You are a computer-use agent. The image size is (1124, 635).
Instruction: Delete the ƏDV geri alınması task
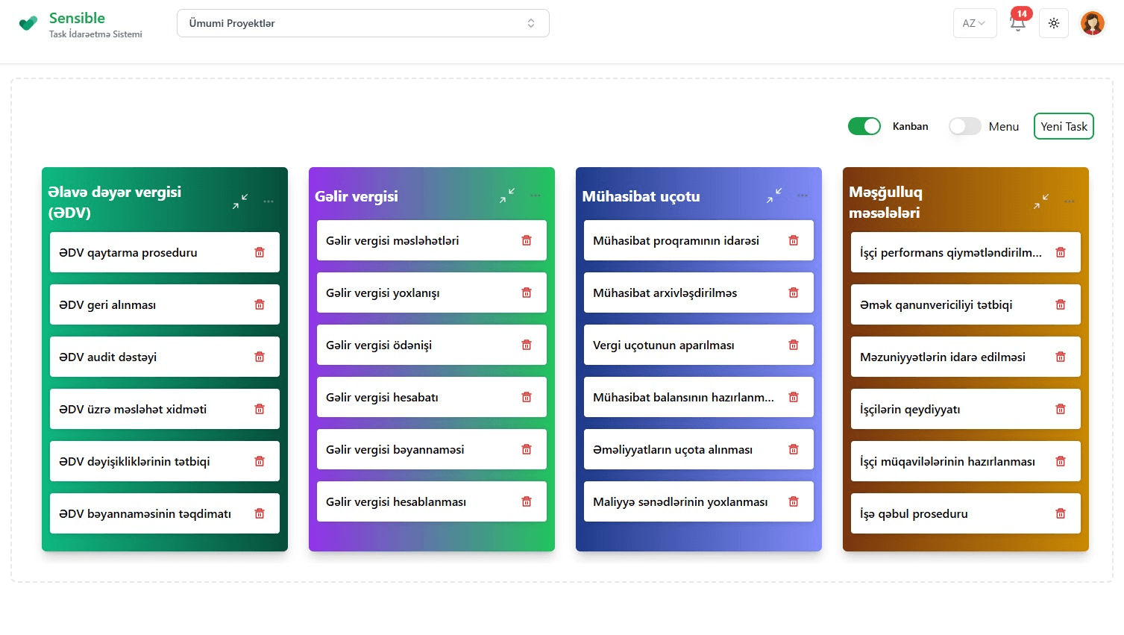coord(260,304)
